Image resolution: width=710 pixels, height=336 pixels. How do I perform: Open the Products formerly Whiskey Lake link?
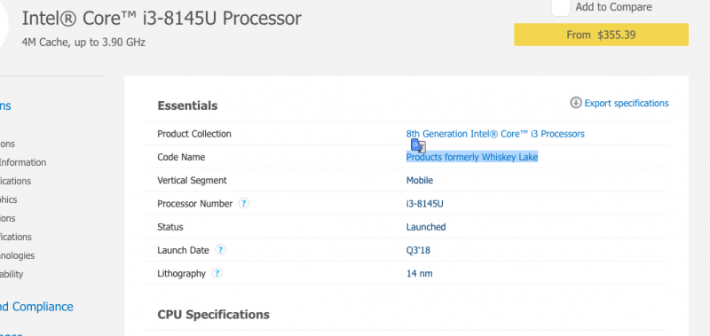coord(472,157)
